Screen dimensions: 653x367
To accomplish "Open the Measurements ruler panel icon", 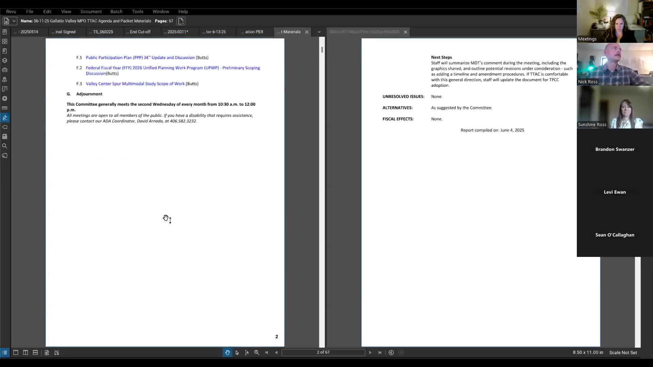I will pyautogui.click(x=5, y=108).
